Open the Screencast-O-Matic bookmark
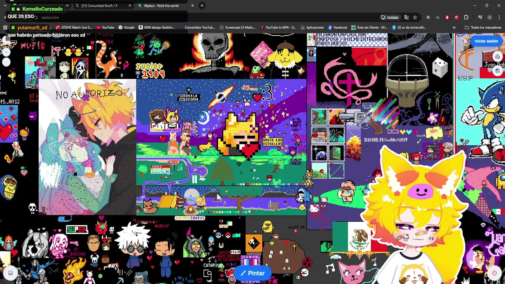The width and height of the screenshot is (505, 284). tap(238, 28)
